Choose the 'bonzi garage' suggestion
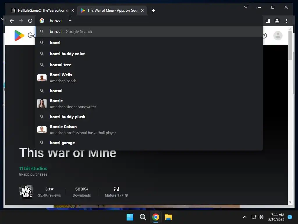Screen dimensions: 298x224 [149, 143]
